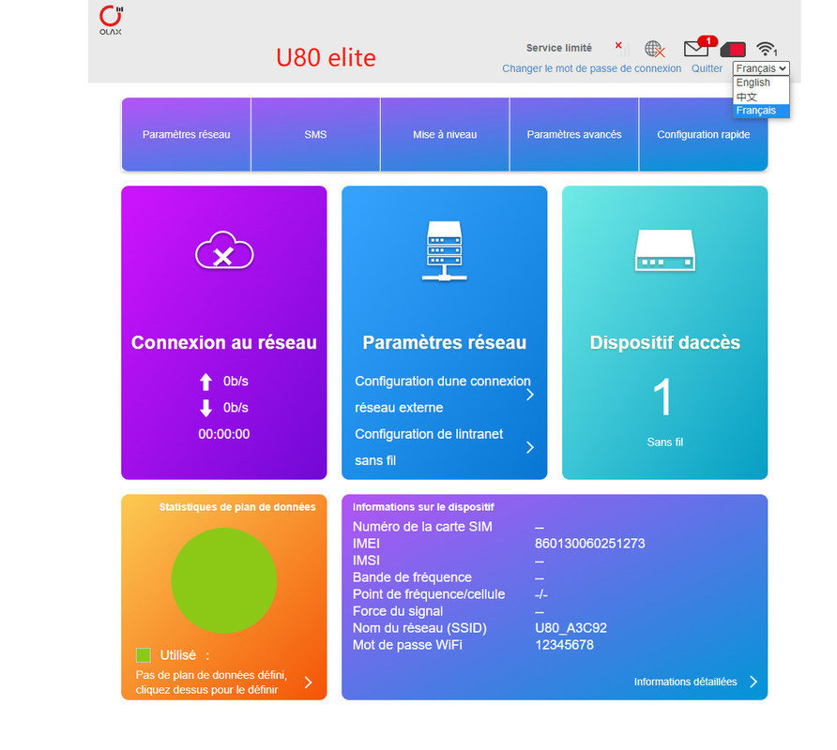
Task: Click Changer le mot de passe de connexion
Action: [591, 68]
